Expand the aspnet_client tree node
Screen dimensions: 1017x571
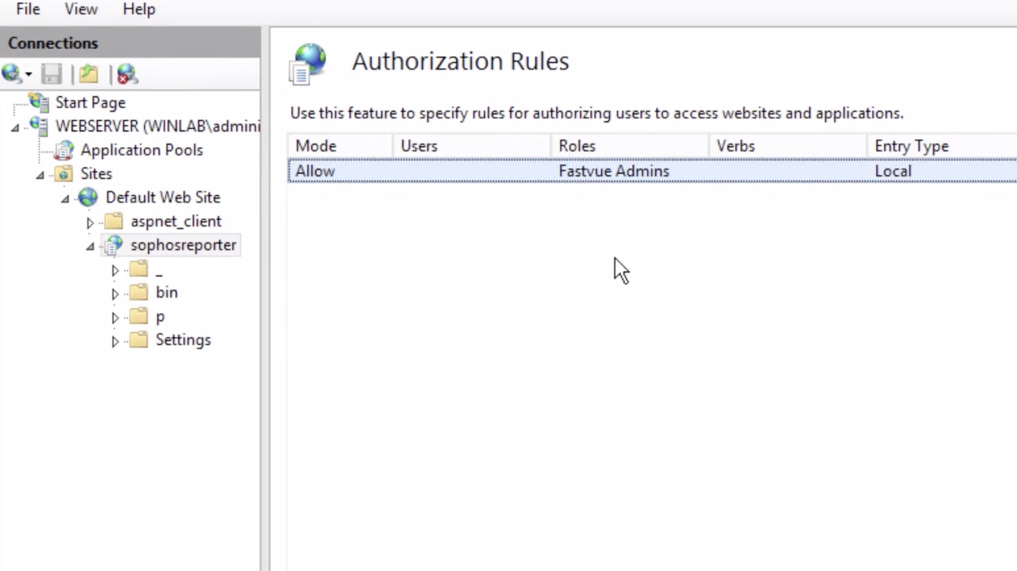90,222
